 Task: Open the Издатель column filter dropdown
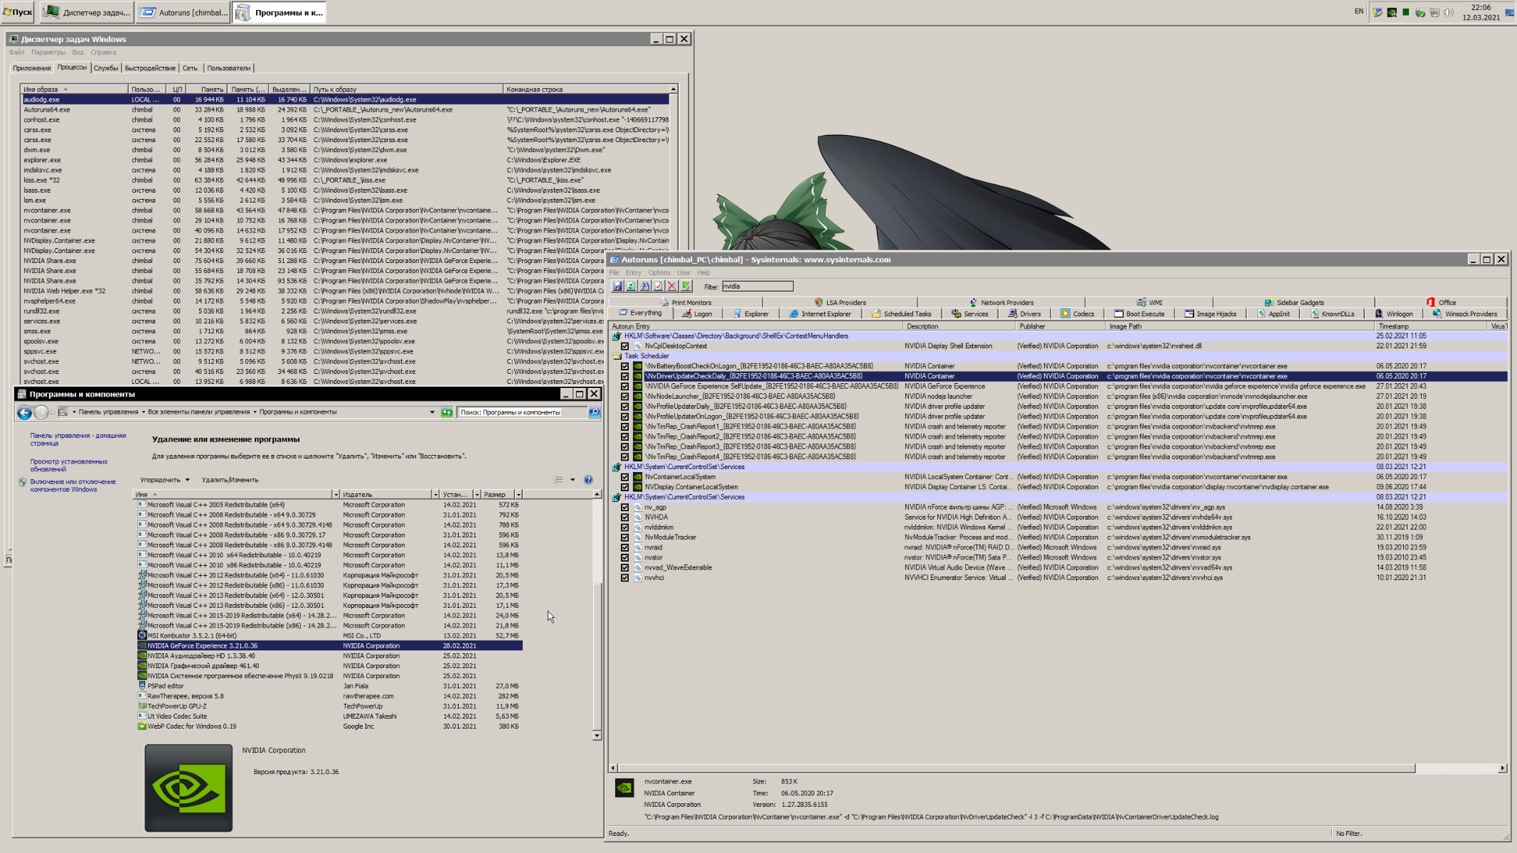(x=435, y=495)
